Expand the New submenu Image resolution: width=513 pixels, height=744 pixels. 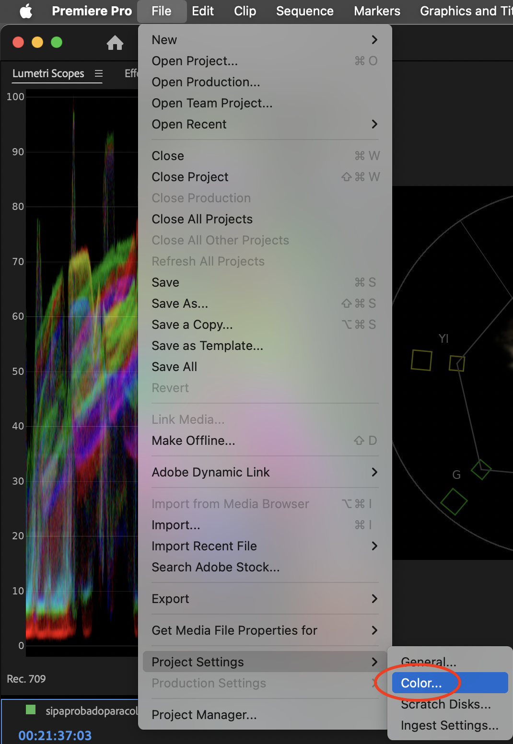265,40
